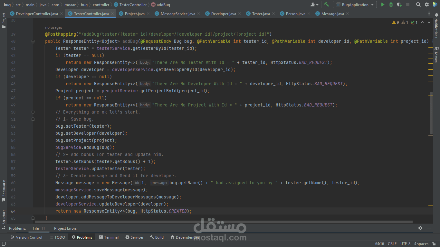This screenshot has height=247, width=440.
Task: Show the 9 warnings indicator
Action: point(395,22)
